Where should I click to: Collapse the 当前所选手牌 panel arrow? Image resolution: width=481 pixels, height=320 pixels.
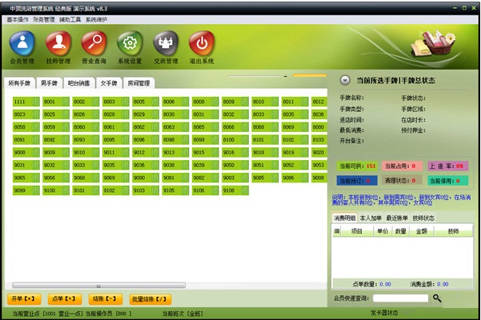point(344,80)
